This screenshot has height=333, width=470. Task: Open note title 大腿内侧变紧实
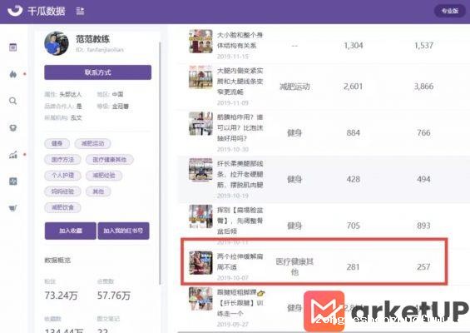coord(240,82)
